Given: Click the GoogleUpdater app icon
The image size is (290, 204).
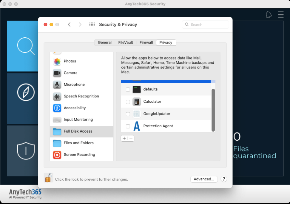Looking at the screenshot, I should 137,114.
